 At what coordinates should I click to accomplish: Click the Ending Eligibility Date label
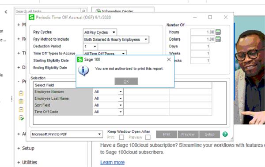(50, 68)
